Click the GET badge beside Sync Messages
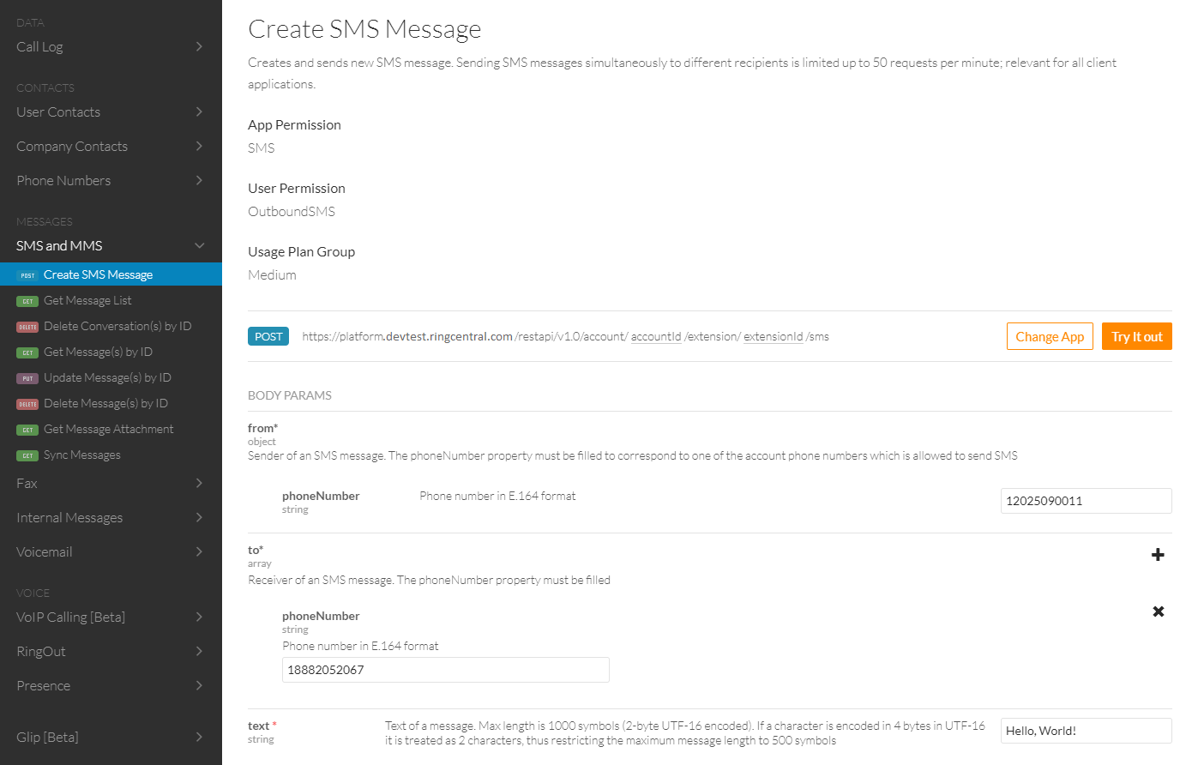This screenshot has width=1198, height=765. tap(27, 455)
